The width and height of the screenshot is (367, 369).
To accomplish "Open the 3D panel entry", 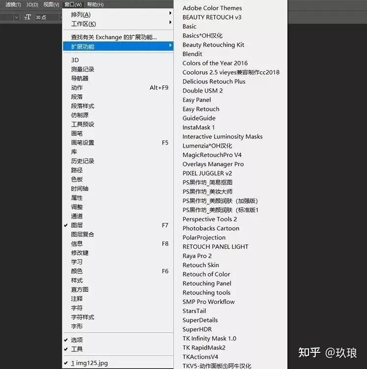I will click(x=118, y=60).
